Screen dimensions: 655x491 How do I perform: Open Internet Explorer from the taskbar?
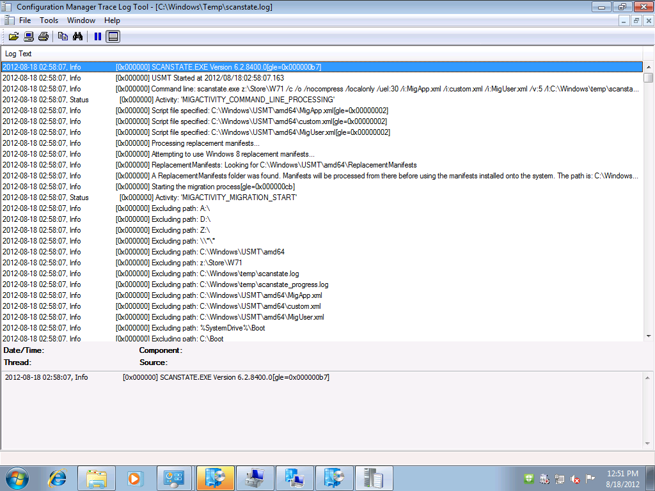[58, 478]
